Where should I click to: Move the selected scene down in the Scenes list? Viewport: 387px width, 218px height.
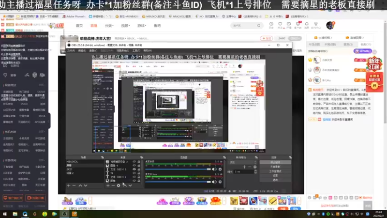click(86, 186)
